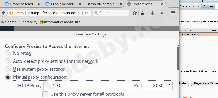This screenshot has height=98, width=218.
Task: Click into the HTTP Proxy address field
Action: pyautogui.click(x=88, y=86)
